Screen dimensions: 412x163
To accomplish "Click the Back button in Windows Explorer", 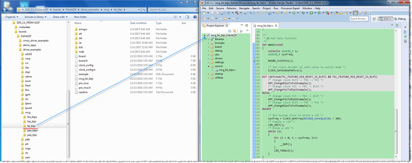I will (x=5, y=10).
